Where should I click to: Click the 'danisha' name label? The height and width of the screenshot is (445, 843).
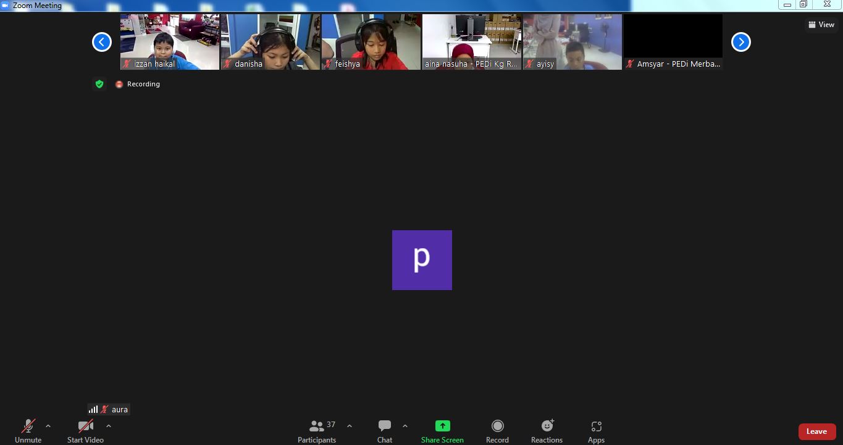point(248,64)
